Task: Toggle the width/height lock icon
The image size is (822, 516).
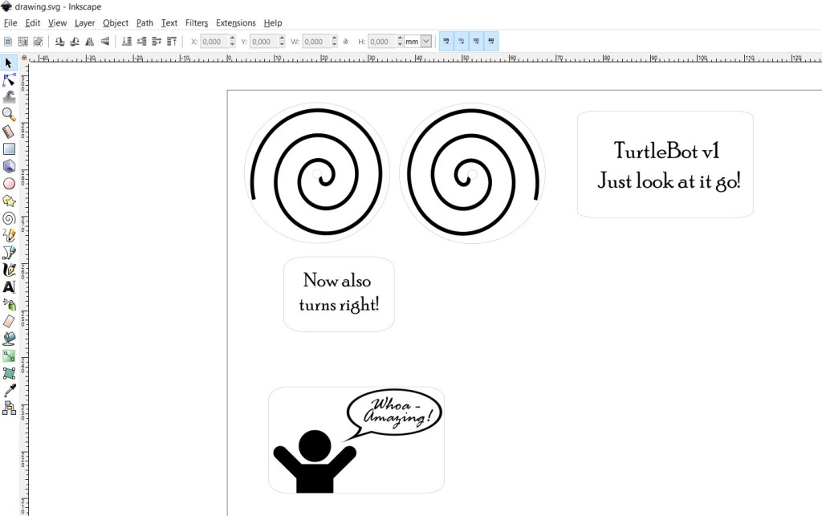Action: click(x=344, y=42)
